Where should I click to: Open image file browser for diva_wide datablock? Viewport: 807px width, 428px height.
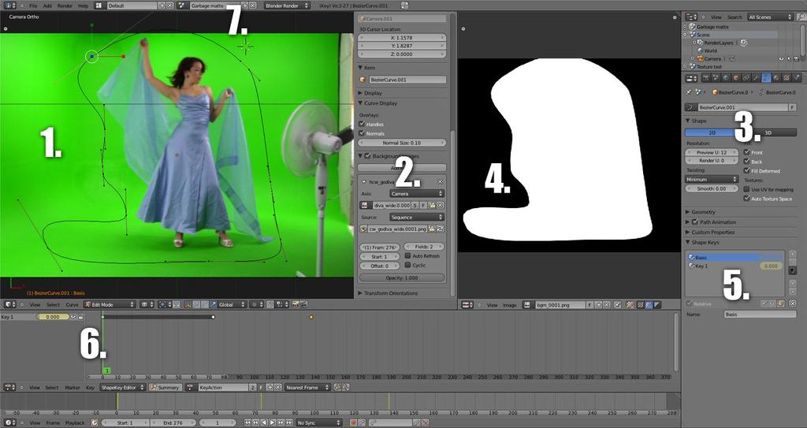(433, 205)
